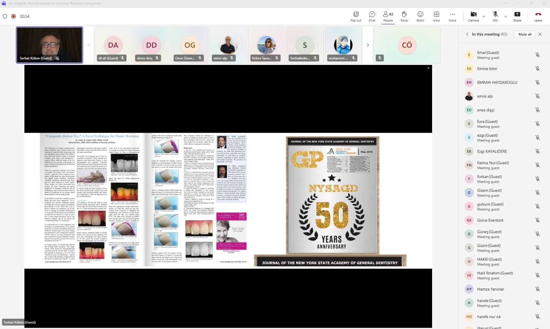Leave the meeting

(x=538, y=16)
